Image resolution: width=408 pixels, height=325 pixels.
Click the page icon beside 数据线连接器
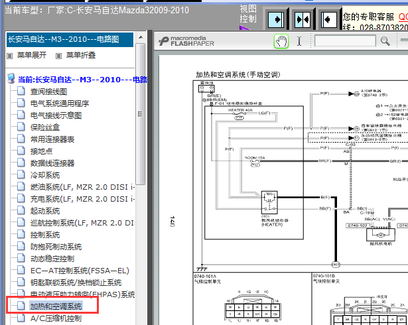[21, 163]
